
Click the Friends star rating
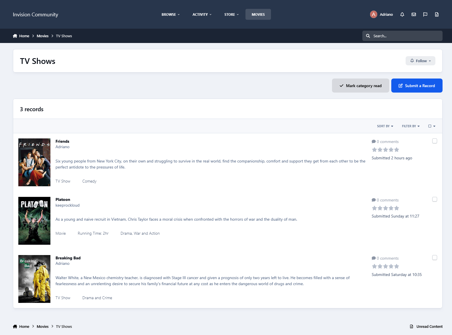(x=385, y=150)
